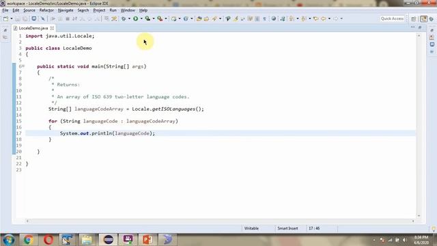
Task: Expand the Next Annotation dropdown arrow
Action: [x=298, y=18]
